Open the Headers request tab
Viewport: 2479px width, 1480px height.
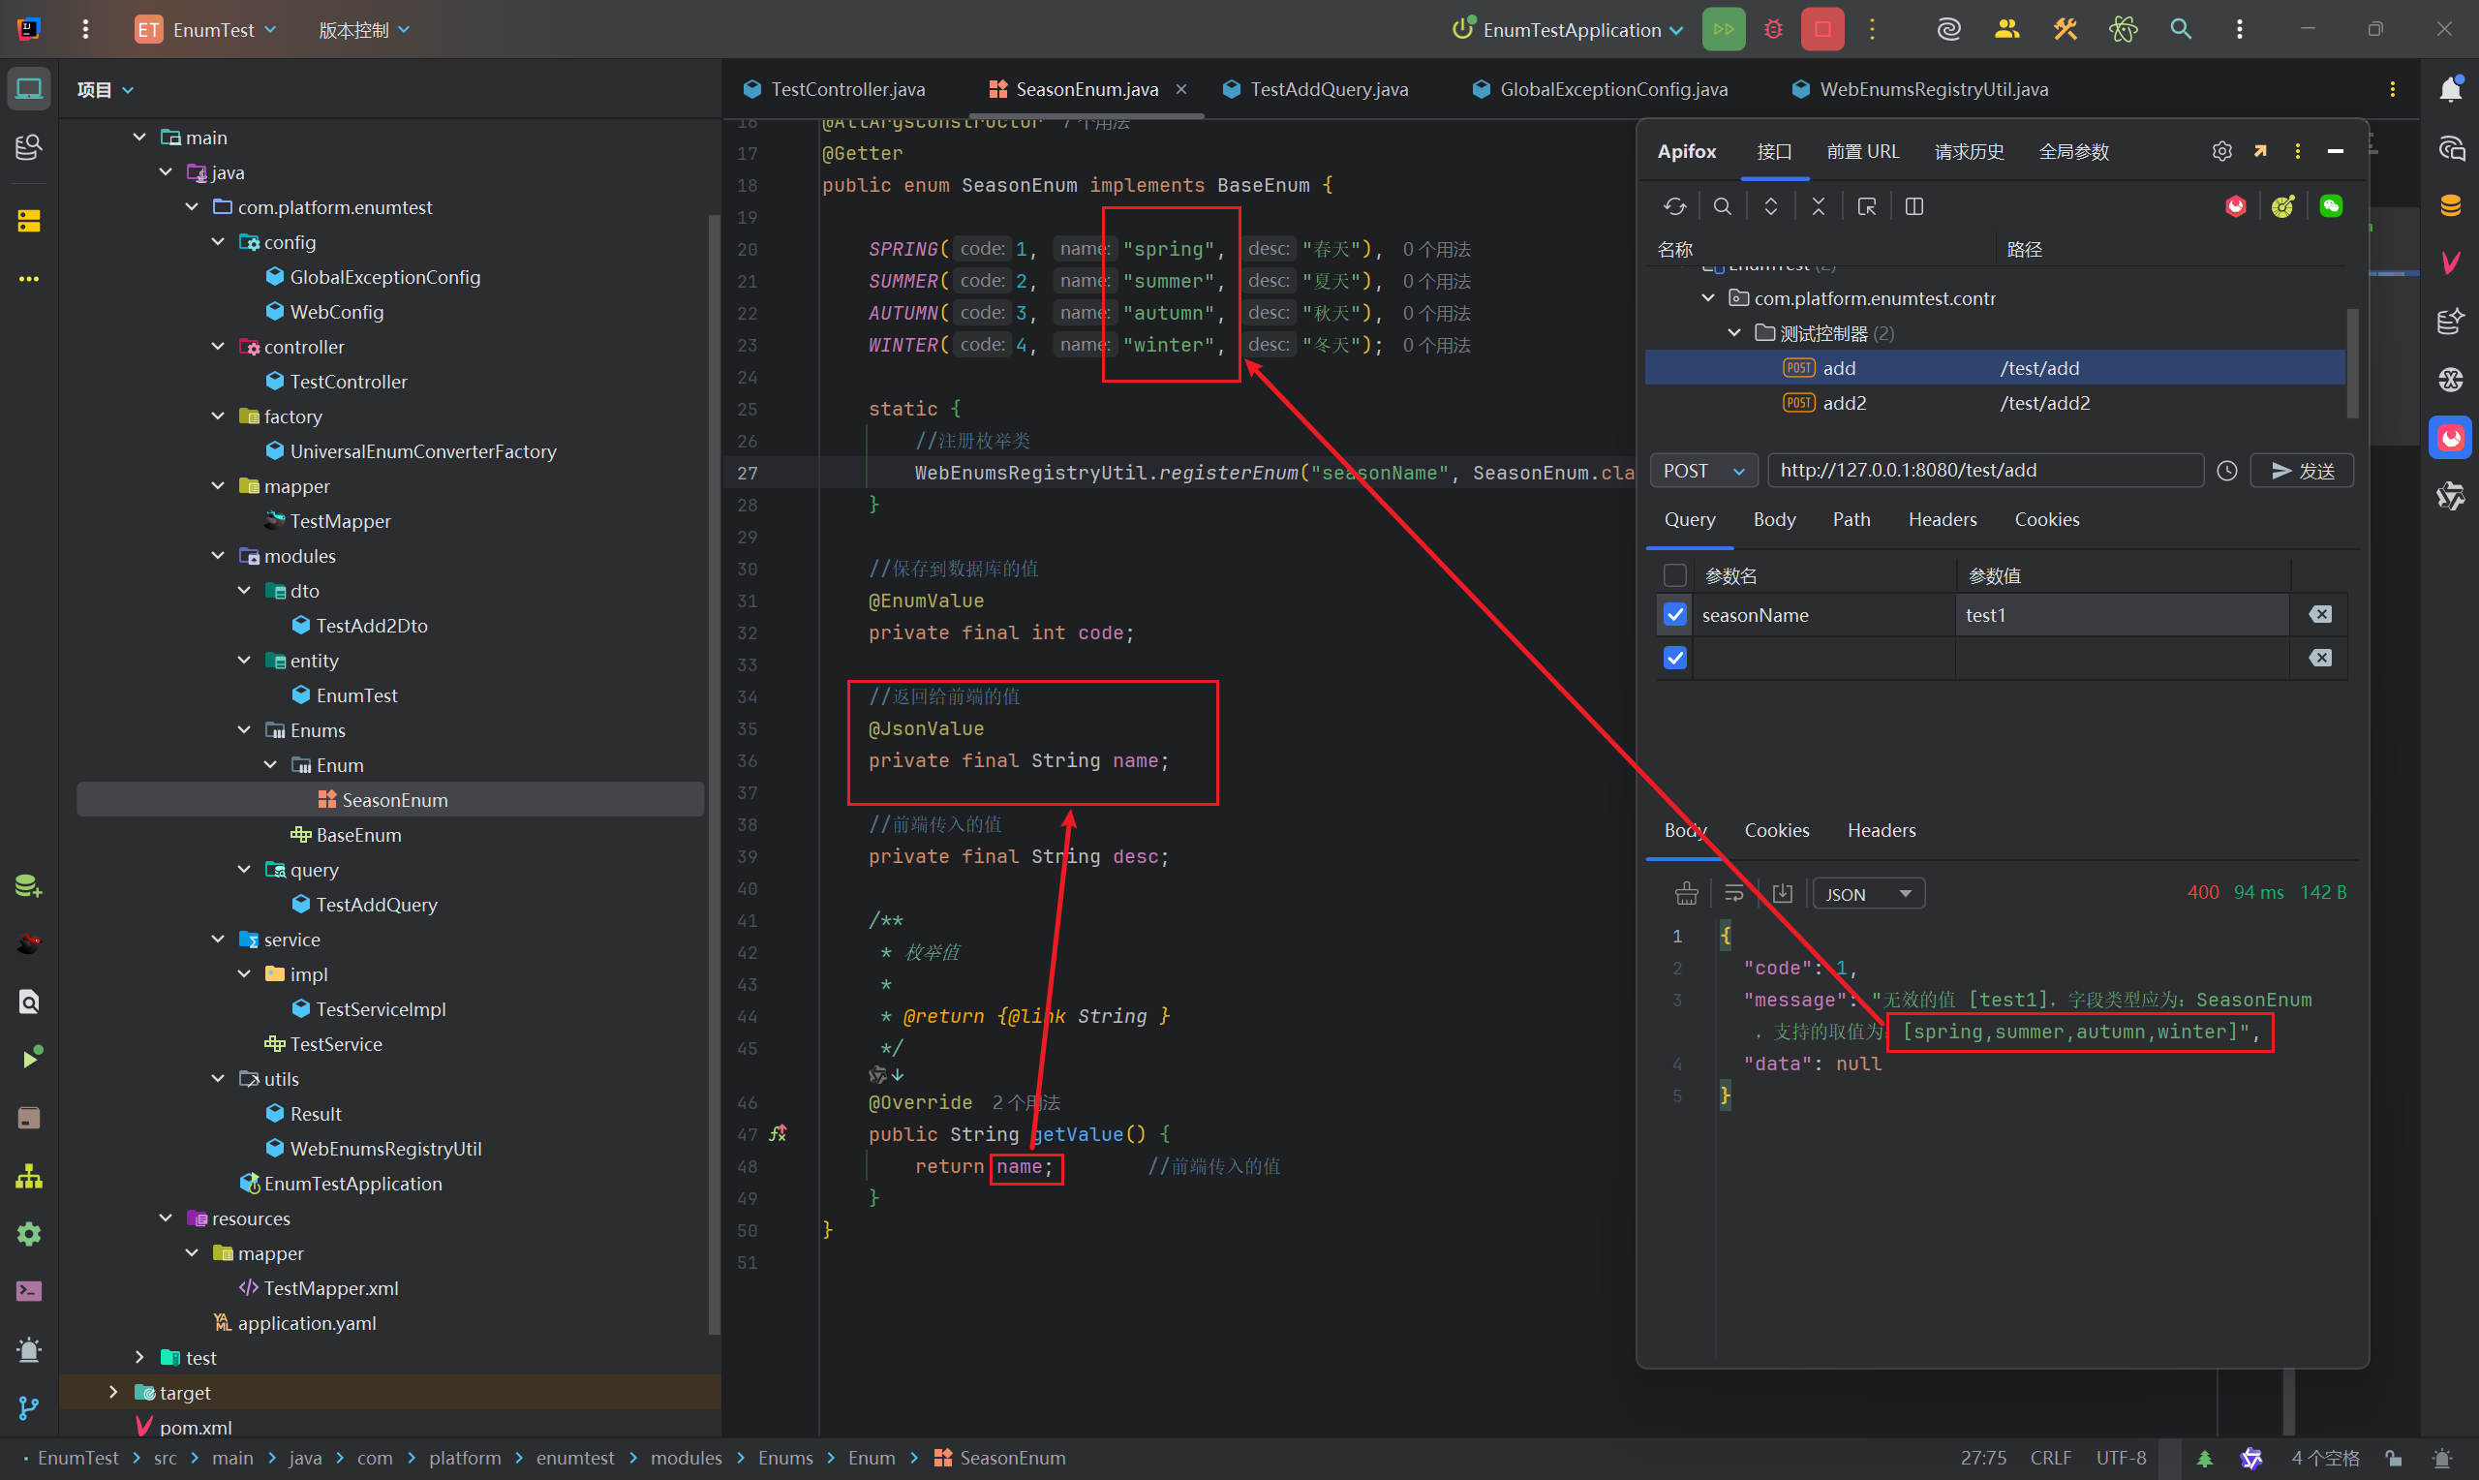pyautogui.click(x=1942, y=519)
